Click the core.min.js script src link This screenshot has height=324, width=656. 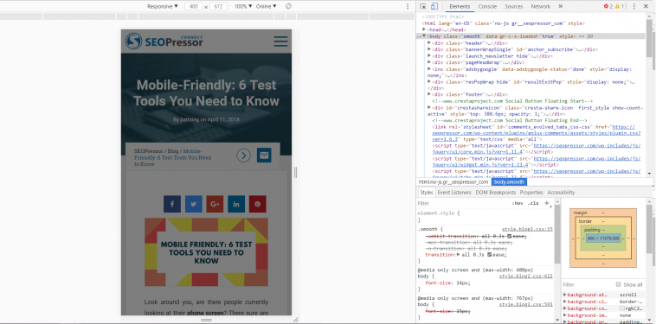[537, 149]
